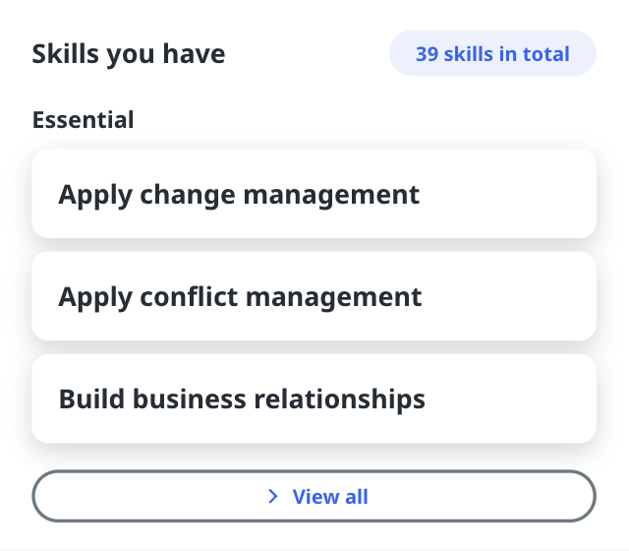Tap the blue skills count pill
The height and width of the screenshot is (551, 629).
point(492,53)
